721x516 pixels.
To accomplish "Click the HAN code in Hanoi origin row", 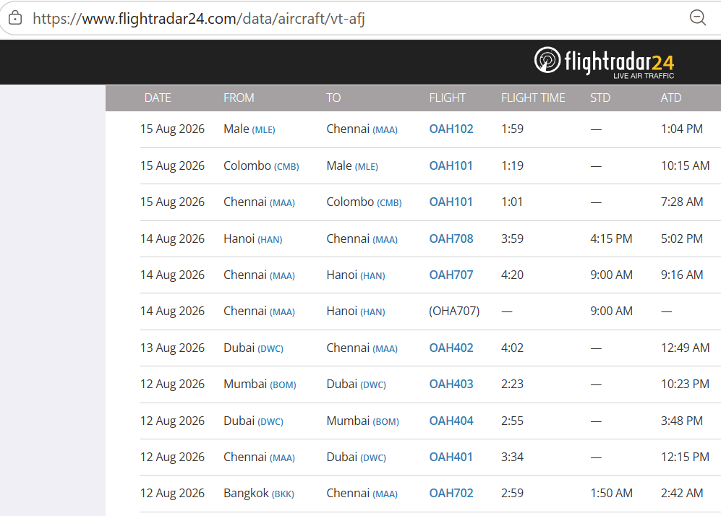I will pyautogui.click(x=270, y=240).
